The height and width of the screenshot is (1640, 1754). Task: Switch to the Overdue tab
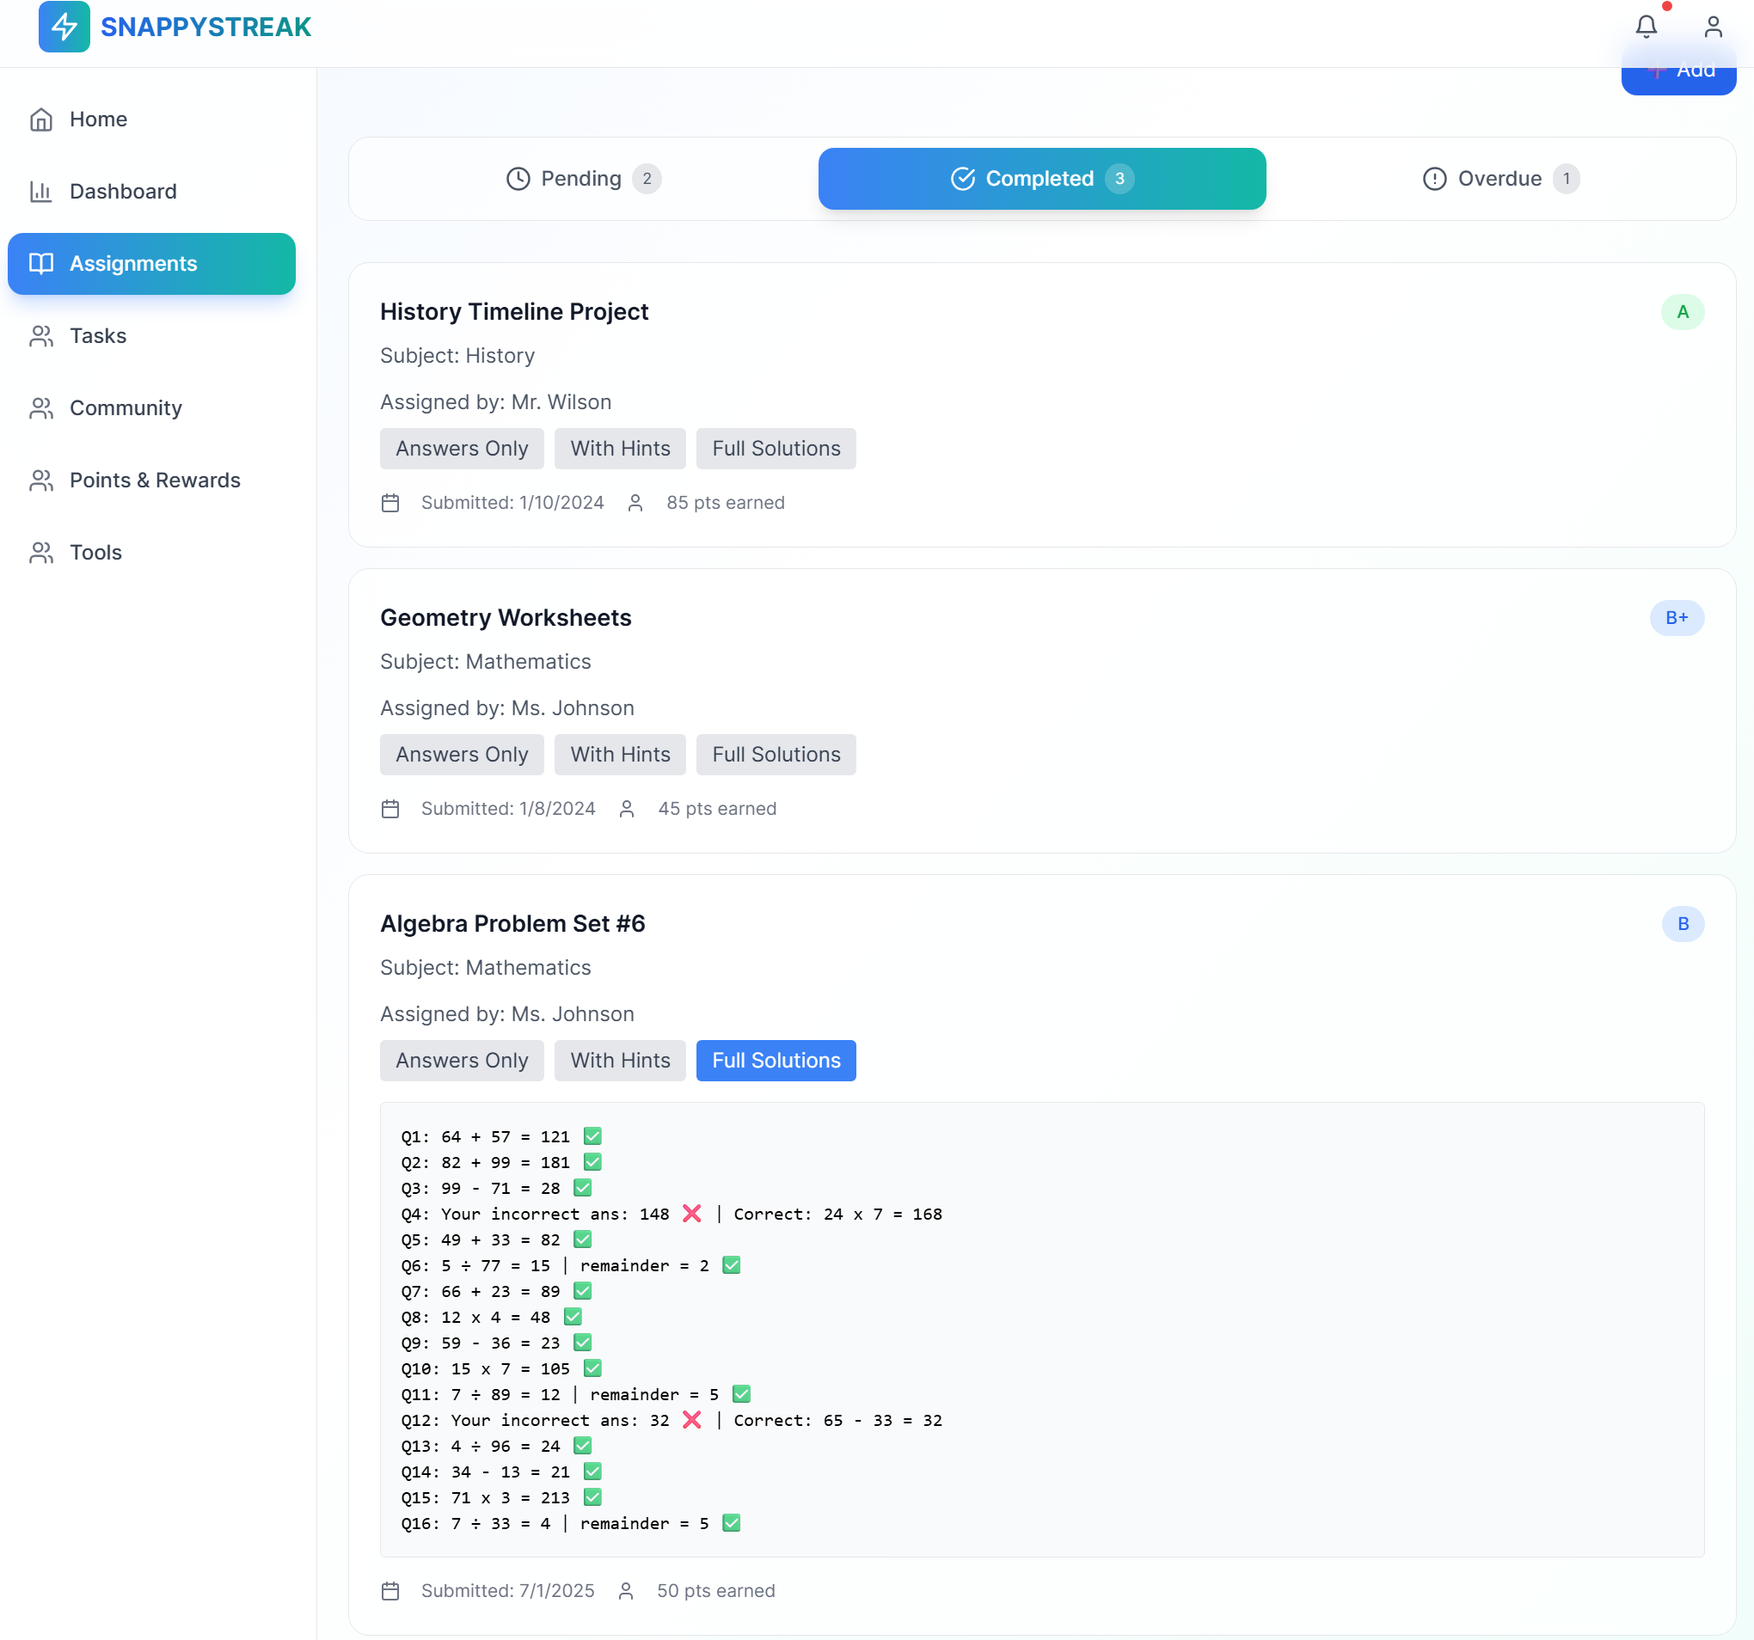click(1499, 179)
